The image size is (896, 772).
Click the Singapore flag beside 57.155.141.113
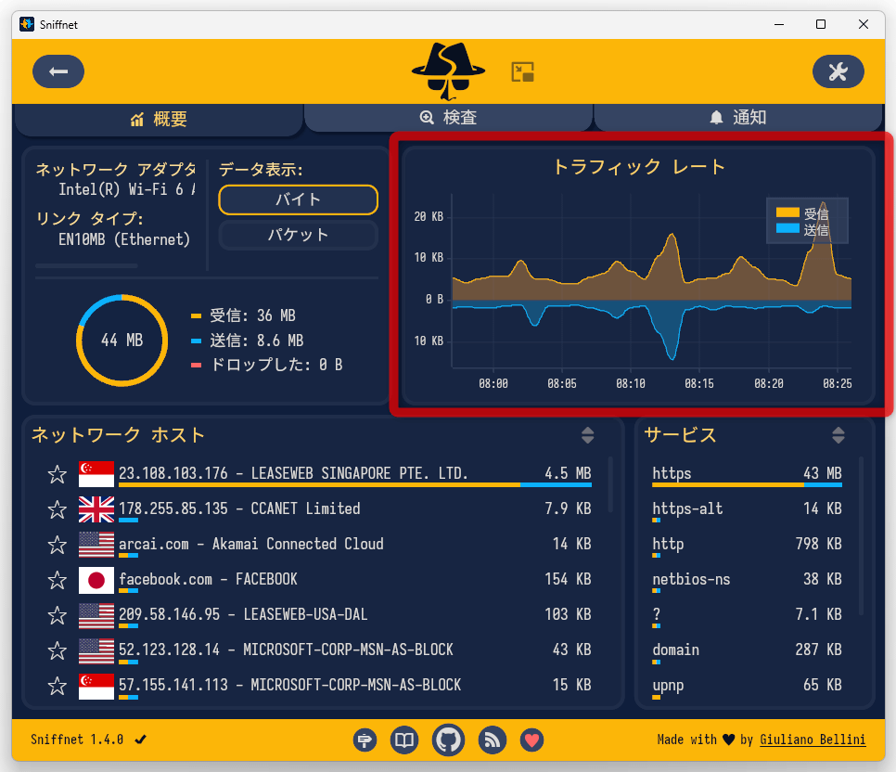[x=96, y=686]
